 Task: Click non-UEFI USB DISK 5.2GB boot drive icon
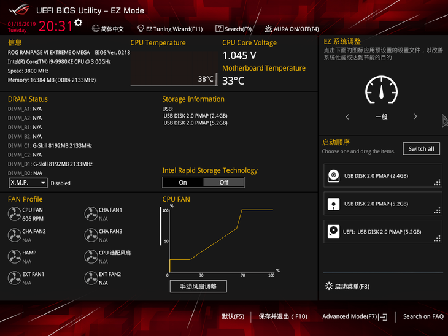pos(333,204)
